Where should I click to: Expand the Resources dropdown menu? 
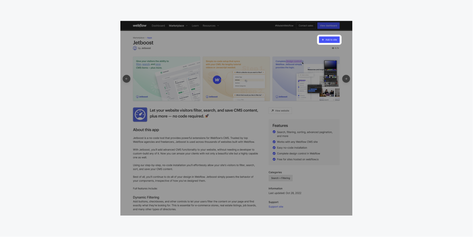point(211,26)
